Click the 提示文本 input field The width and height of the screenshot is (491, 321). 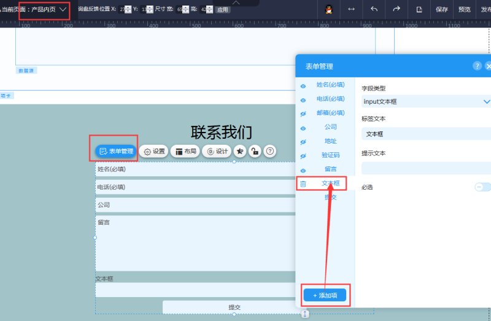[x=426, y=168]
